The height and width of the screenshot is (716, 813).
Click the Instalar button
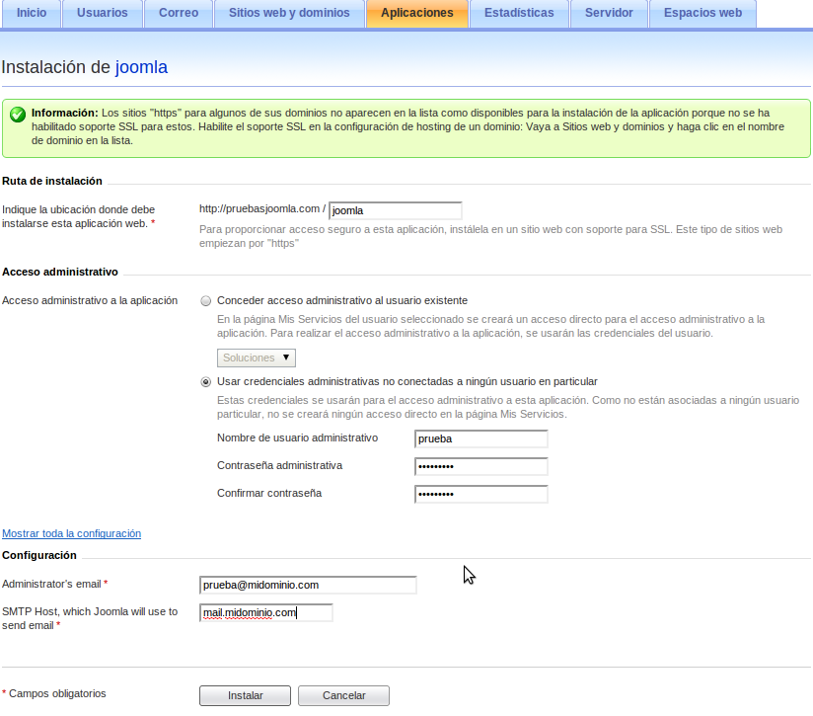(246, 696)
